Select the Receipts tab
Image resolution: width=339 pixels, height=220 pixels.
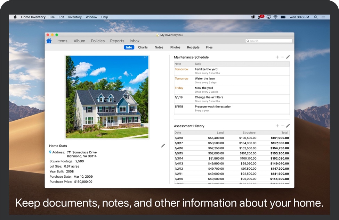pos(193,48)
